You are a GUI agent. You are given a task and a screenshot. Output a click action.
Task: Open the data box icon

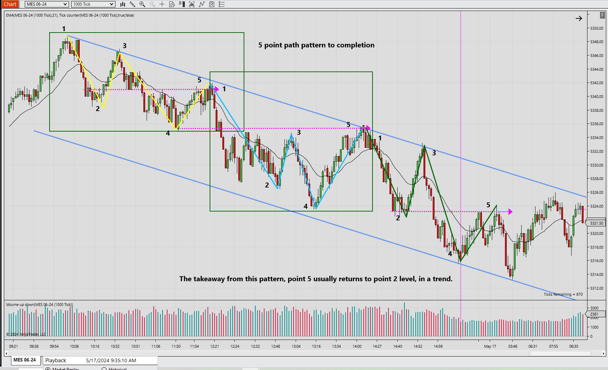click(172, 4)
